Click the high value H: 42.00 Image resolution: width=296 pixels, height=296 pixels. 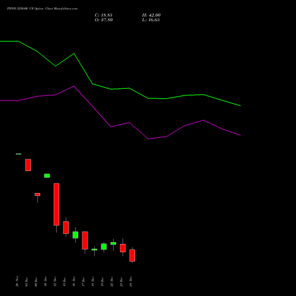point(151,15)
